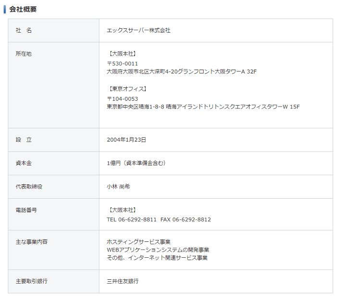
Task: Click company name エックスサーバー株式会社
Action: 138,30
